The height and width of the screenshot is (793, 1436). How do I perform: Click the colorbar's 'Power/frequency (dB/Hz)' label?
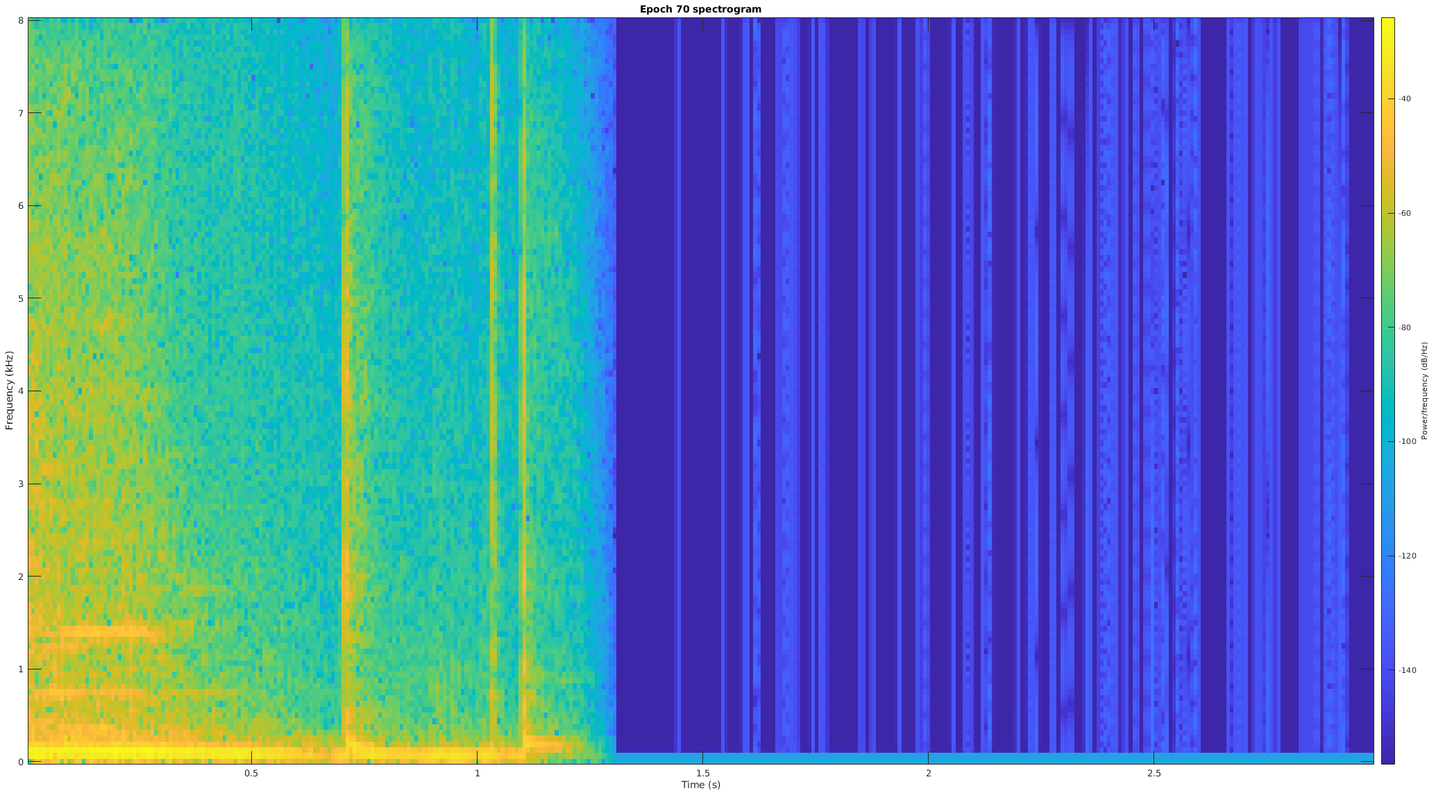1424,390
